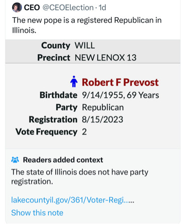Screen dimensions: 185x224
Task: Click the Precinct NEW LENOX 13 row
Action: pos(92,58)
